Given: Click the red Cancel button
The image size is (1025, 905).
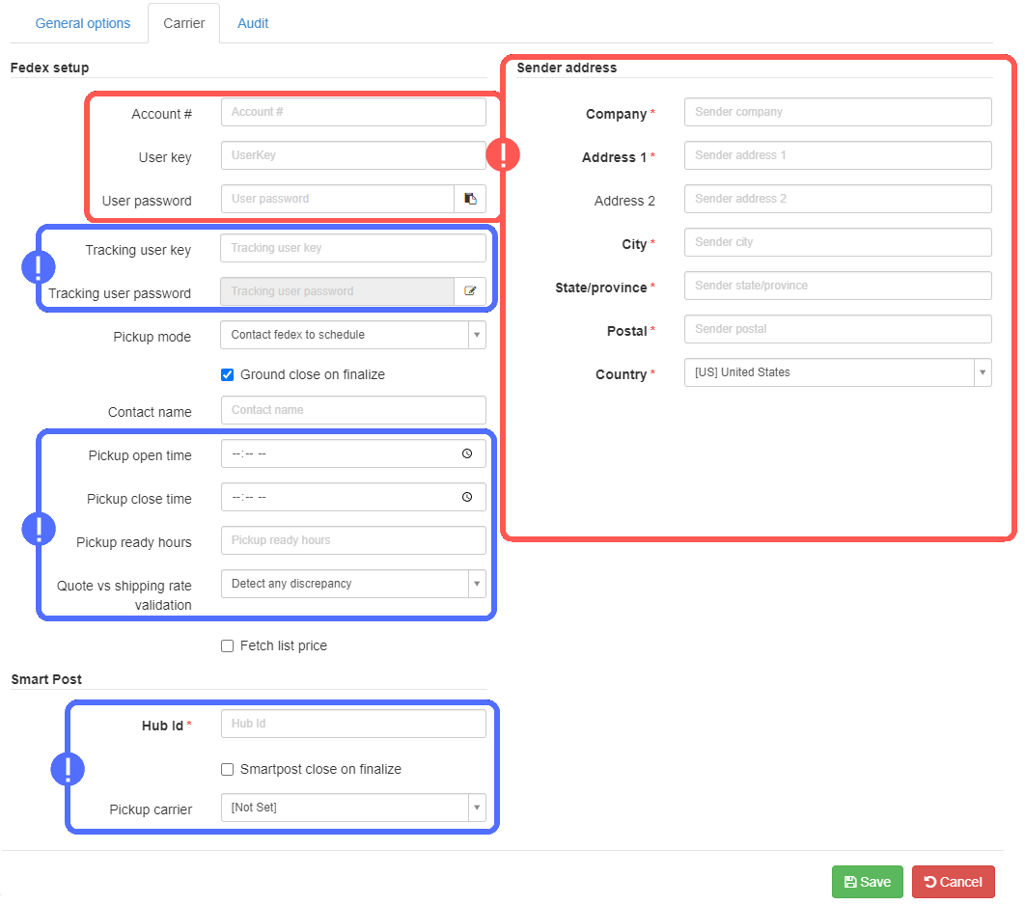Looking at the screenshot, I should tap(953, 882).
